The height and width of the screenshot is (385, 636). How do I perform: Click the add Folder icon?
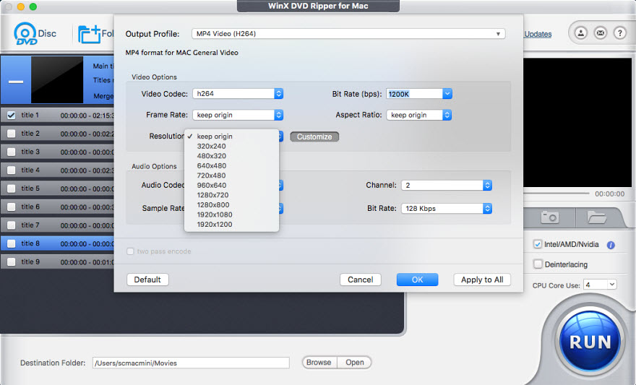pos(90,34)
